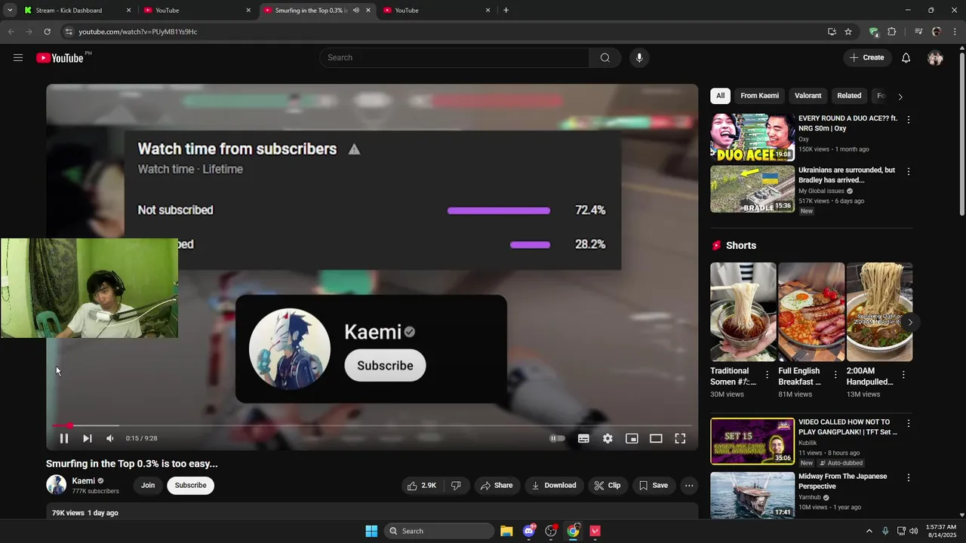Select the Related filter chip
Screen dimensions: 966x543
pyautogui.click(x=849, y=96)
